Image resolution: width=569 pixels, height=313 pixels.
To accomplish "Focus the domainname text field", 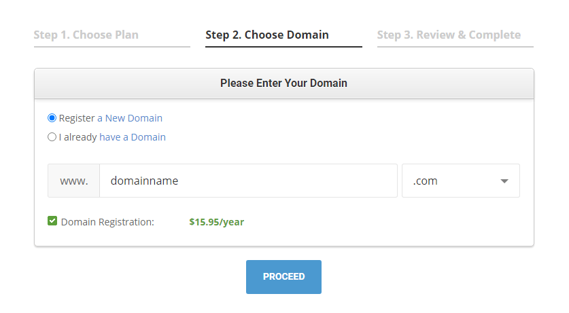I will pyautogui.click(x=248, y=181).
